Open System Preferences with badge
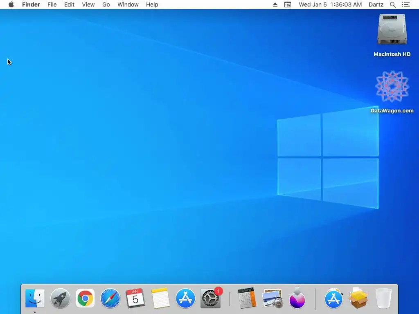 211,298
